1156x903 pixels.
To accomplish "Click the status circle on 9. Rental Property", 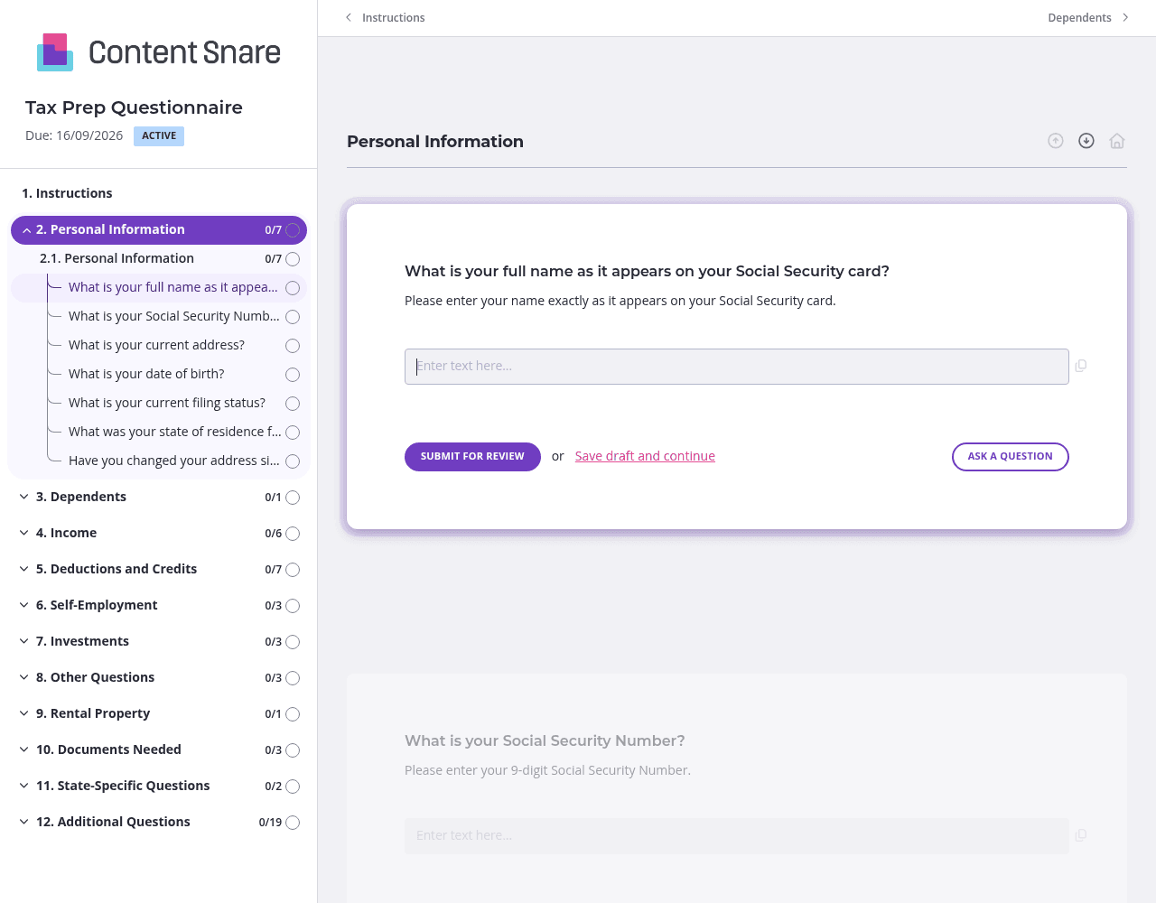I will click(x=293, y=714).
